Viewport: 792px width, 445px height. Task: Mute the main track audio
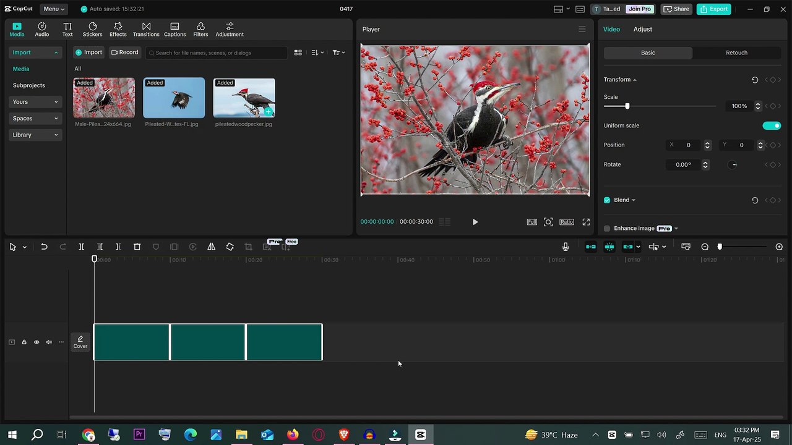(49, 342)
